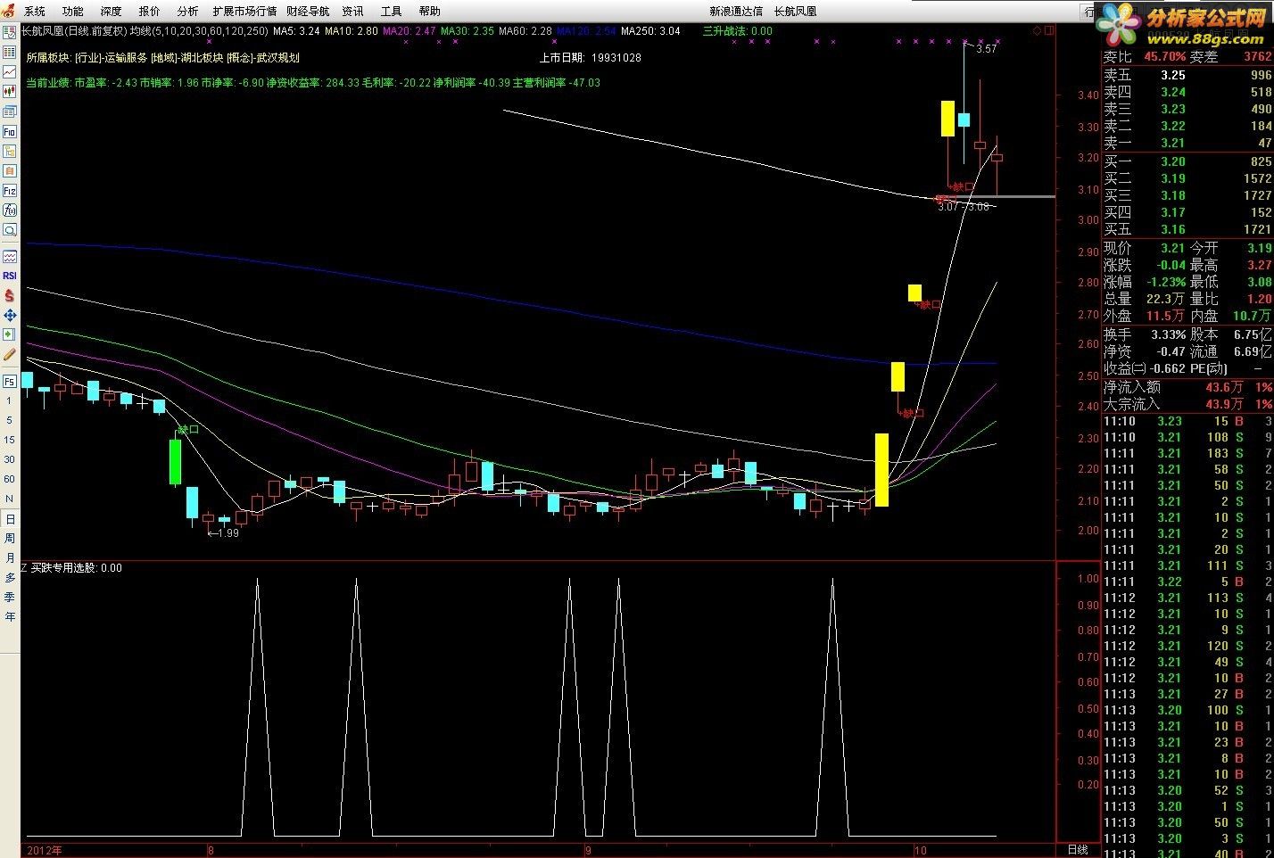
Task: Open the 分析 menu
Action: (188, 12)
